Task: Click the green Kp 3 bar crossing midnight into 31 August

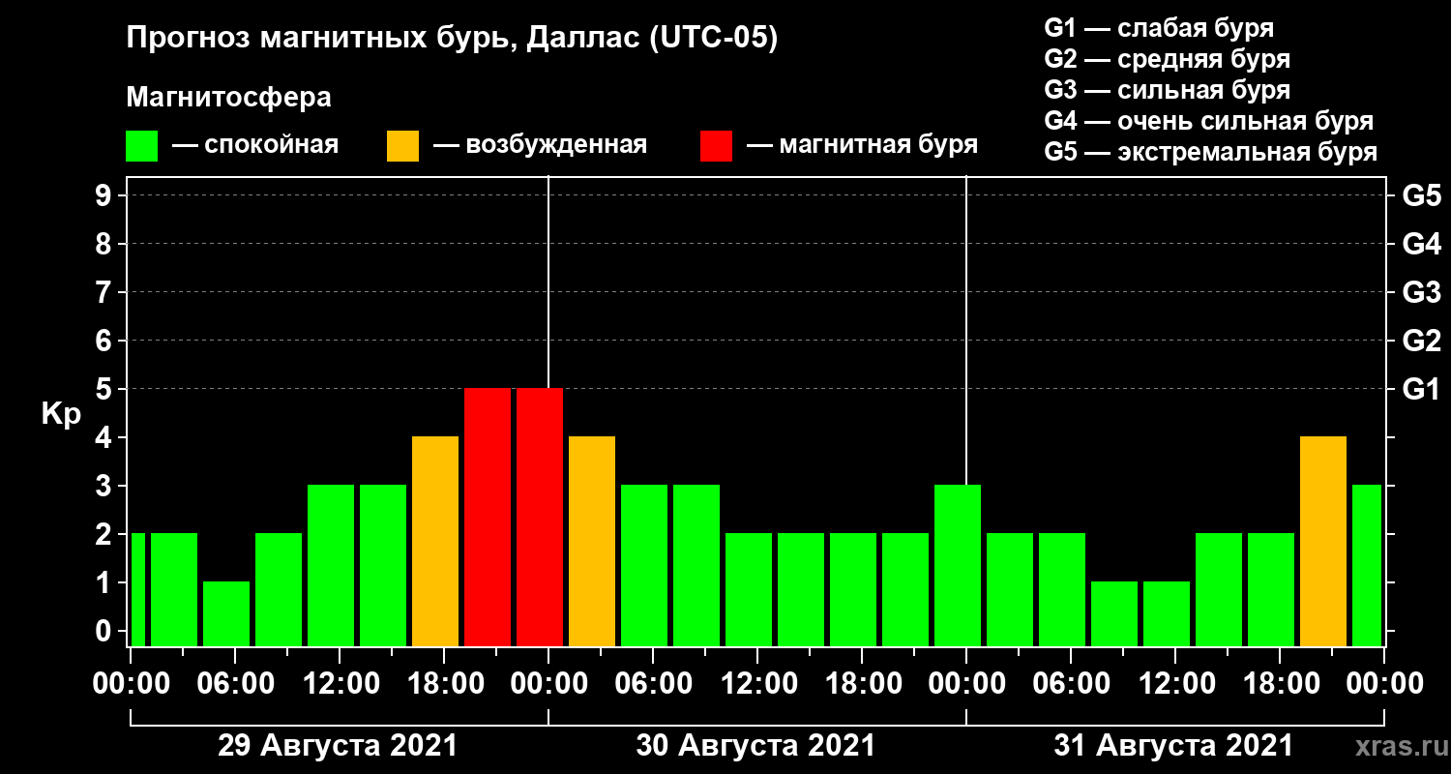Action: [958, 565]
